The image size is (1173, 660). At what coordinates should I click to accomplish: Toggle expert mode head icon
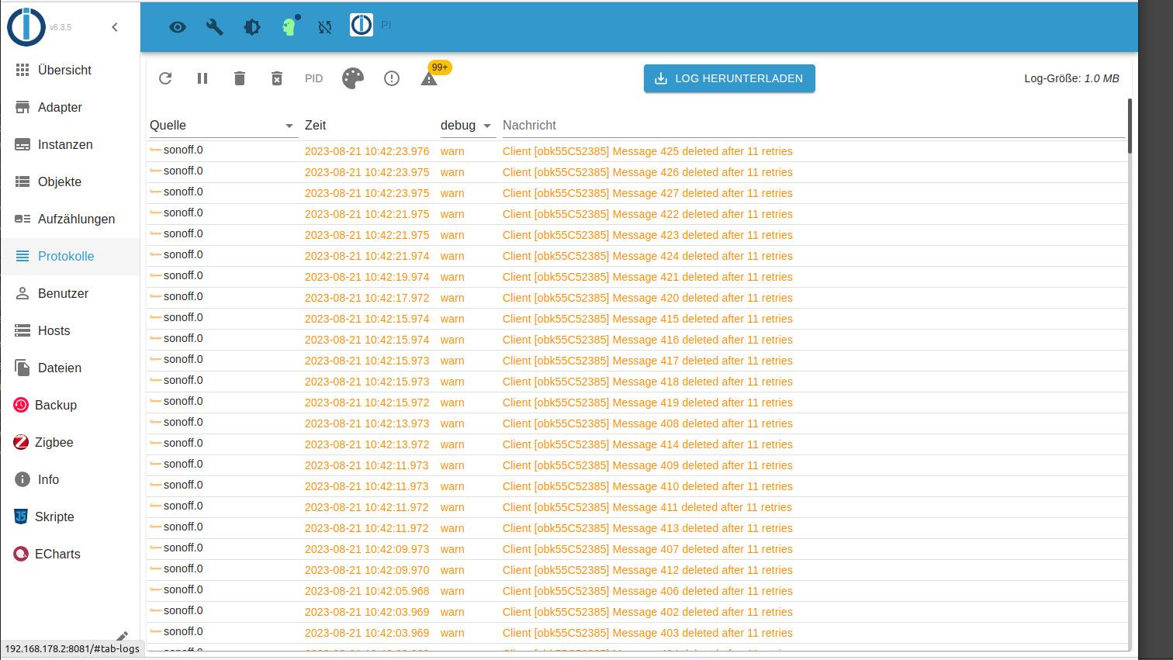point(289,26)
